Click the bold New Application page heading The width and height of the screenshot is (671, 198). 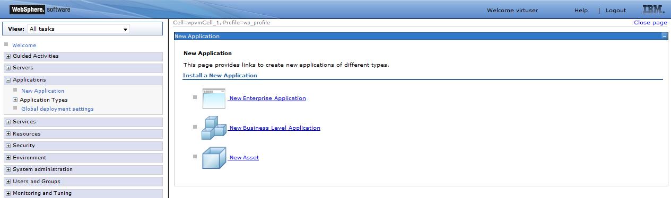click(x=207, y=53)
